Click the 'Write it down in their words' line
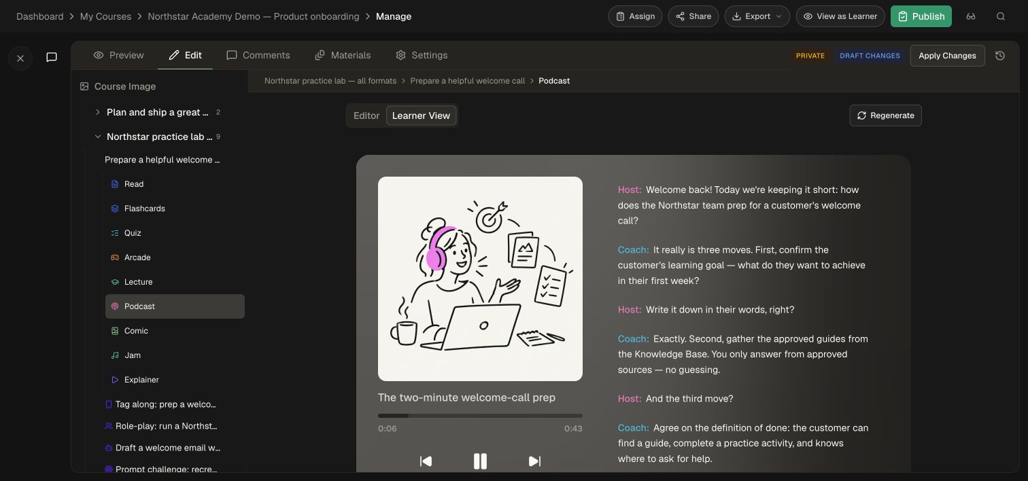The width and height of the screenshot is (1028, 481). point(706,310)
